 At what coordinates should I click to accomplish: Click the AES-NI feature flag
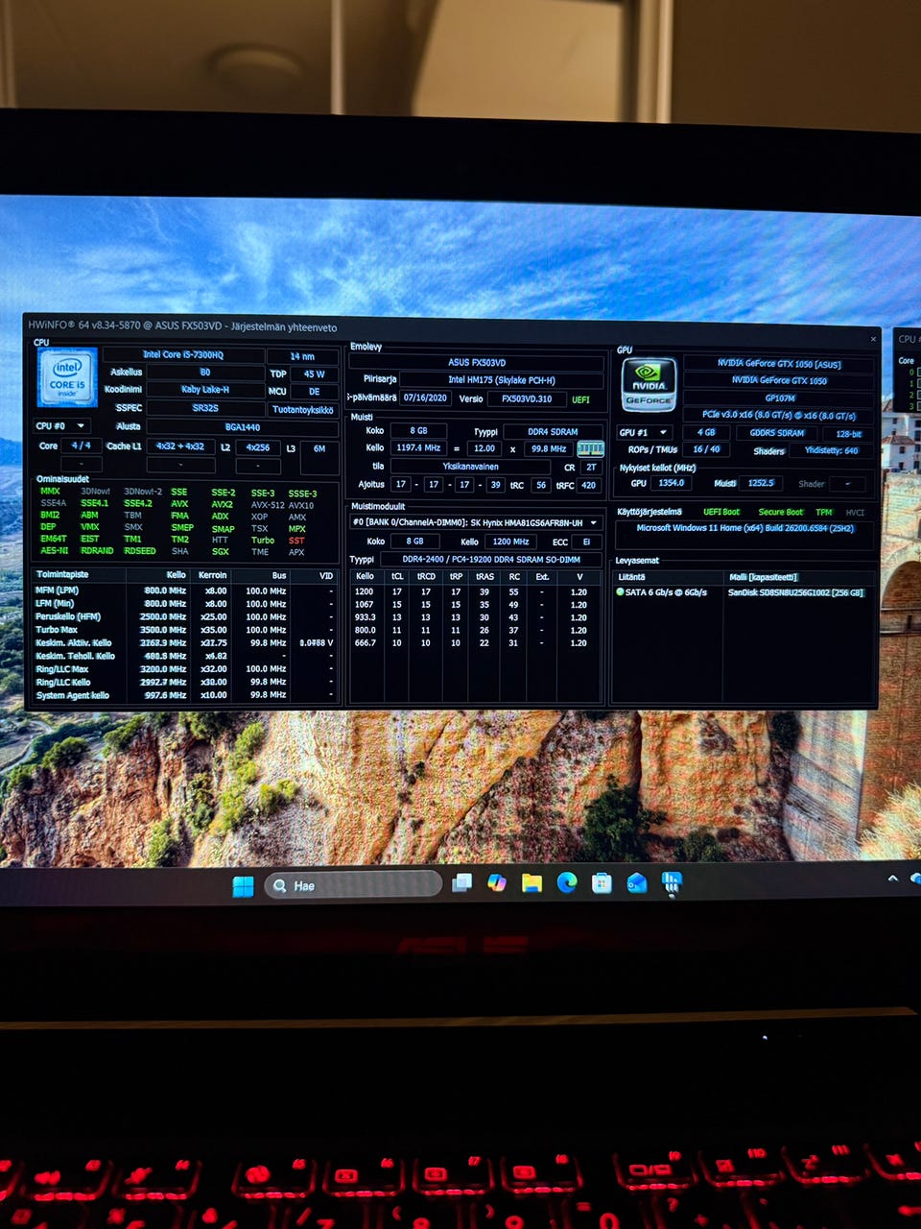(55, 551)
